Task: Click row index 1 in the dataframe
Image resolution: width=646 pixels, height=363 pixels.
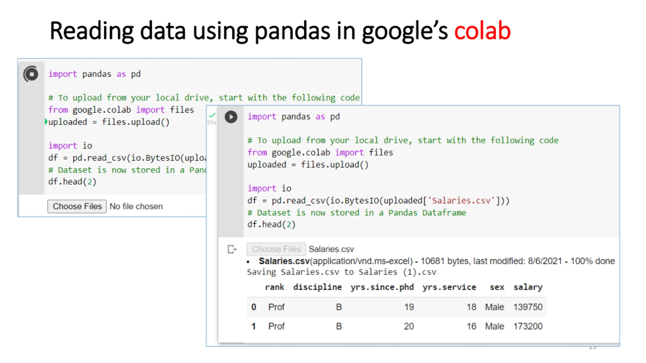Action: point(254,326)
